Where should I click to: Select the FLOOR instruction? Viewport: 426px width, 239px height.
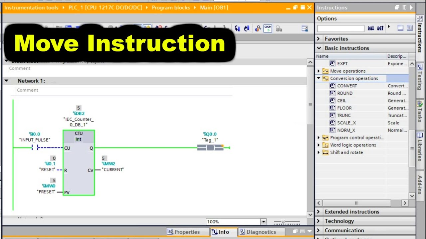pos(344,108)
